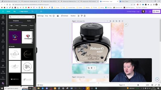Open the Background panel
The height and width of the screenshot is (90, 161).
3,66
